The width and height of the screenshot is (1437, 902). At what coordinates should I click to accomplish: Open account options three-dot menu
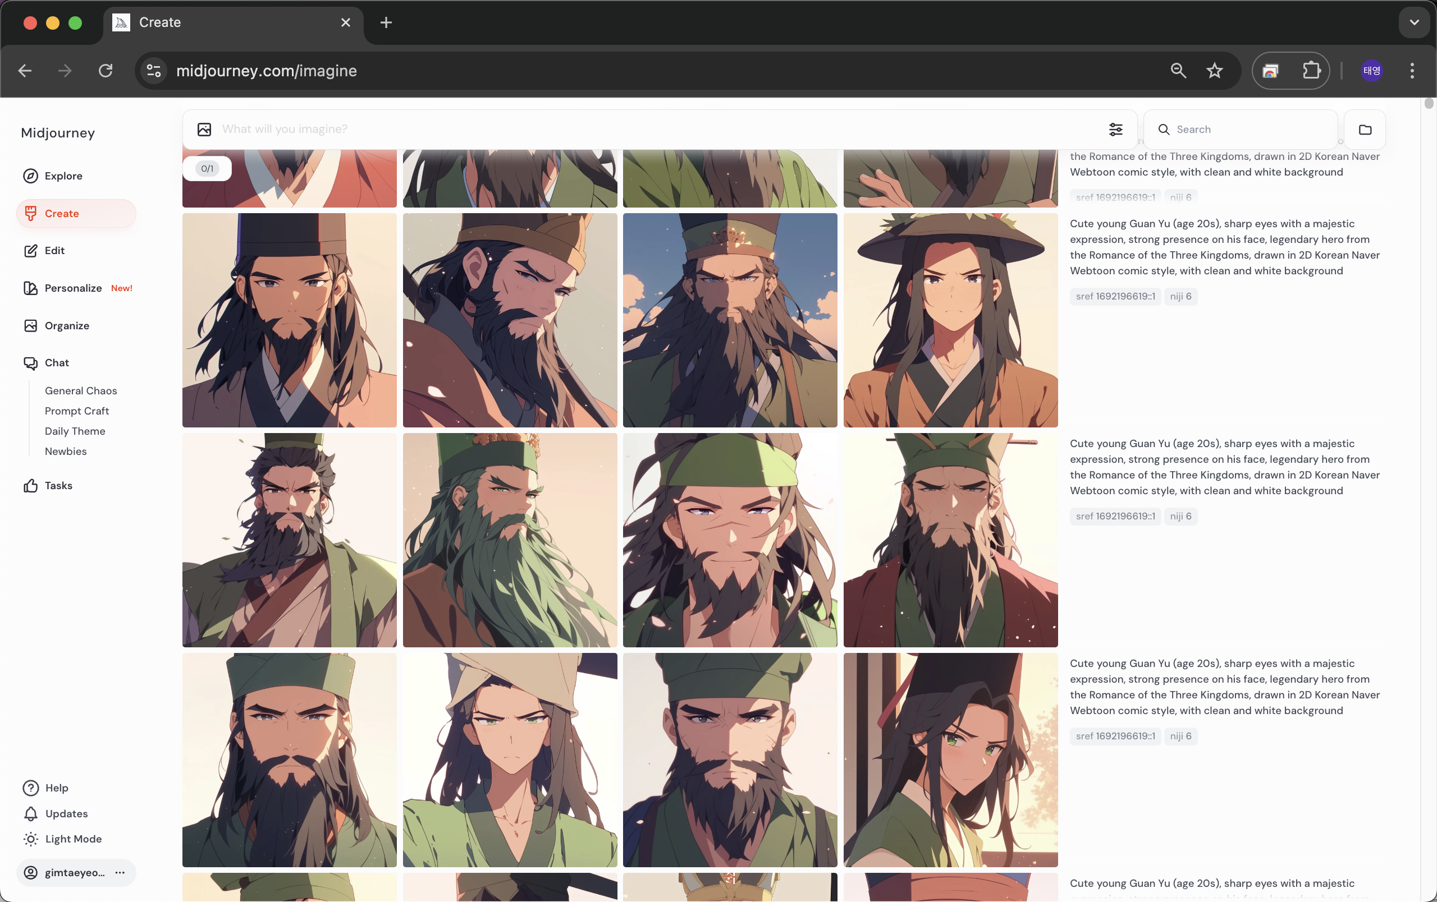pyautogui.click(x=120, y=872)
